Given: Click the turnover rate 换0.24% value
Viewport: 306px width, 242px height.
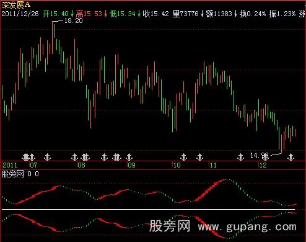Looking at the screenshot, I should click(x=253, y=14).
